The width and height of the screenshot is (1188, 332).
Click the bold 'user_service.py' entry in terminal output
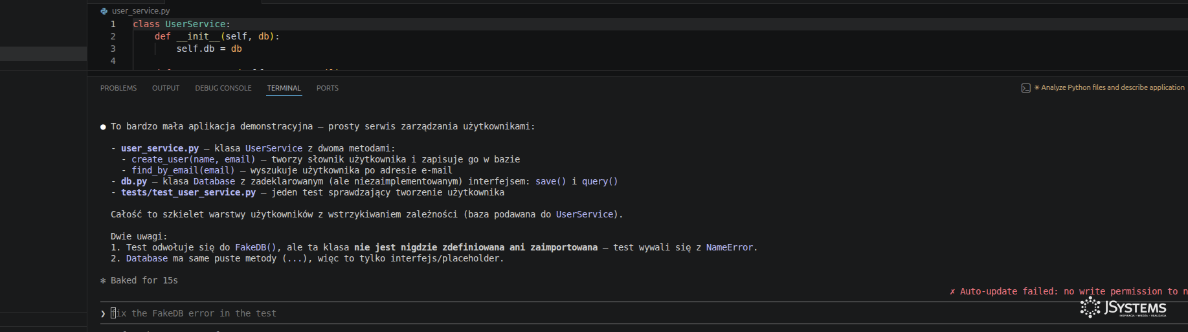[x=160, y=148]
